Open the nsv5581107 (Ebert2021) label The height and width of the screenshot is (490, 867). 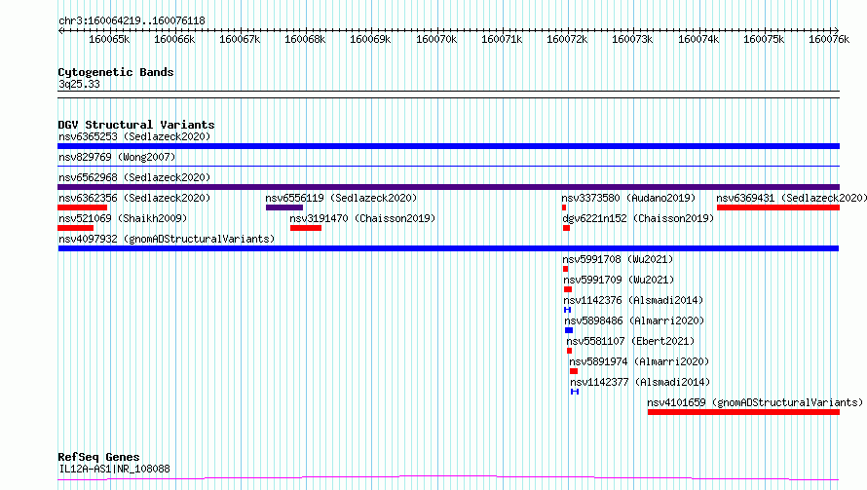[x=630, y=341]
